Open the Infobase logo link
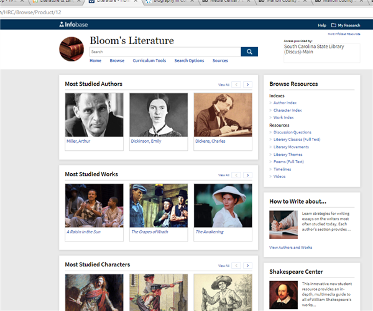The height and width of the screenshot is (311, 373). [73, 24]
